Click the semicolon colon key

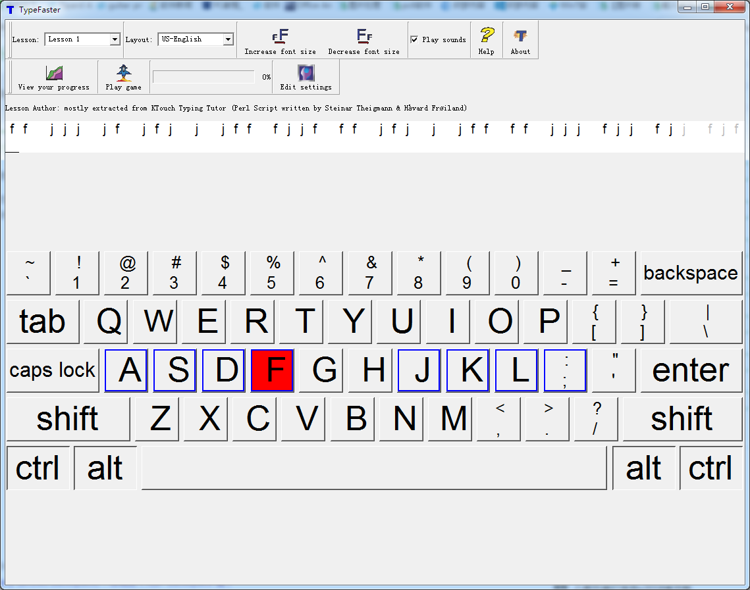tap(566, 370)
